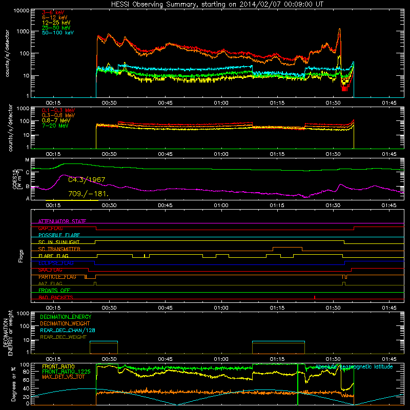Click the SAA_FLAG label

(x=50, y=270)
